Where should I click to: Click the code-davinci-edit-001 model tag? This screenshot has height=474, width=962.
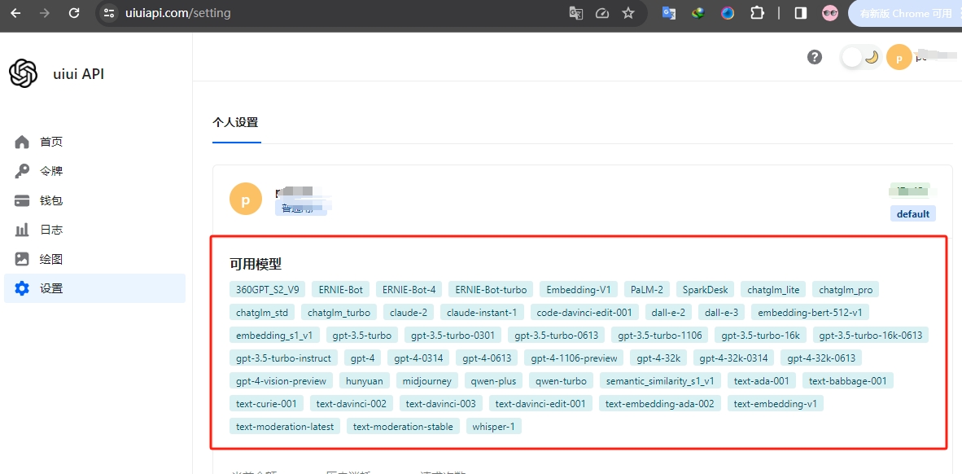(x=584, y=313)
